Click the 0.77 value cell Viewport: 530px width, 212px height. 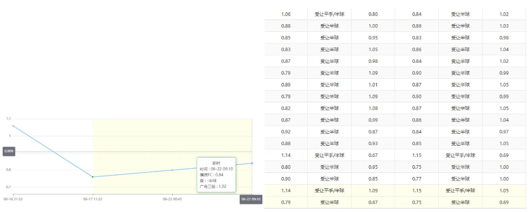pos(417,179)
